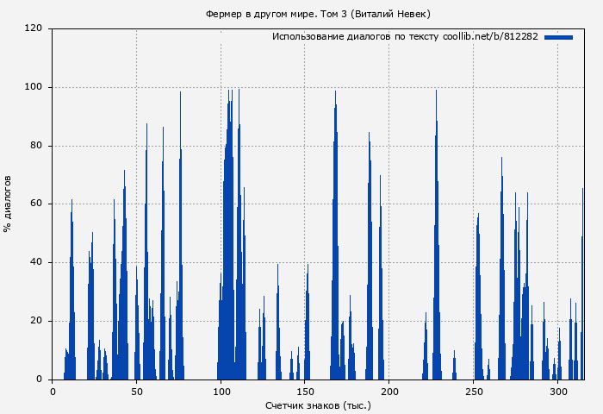Choose the 200 tick label on the x-axis

tap(389, 392)
